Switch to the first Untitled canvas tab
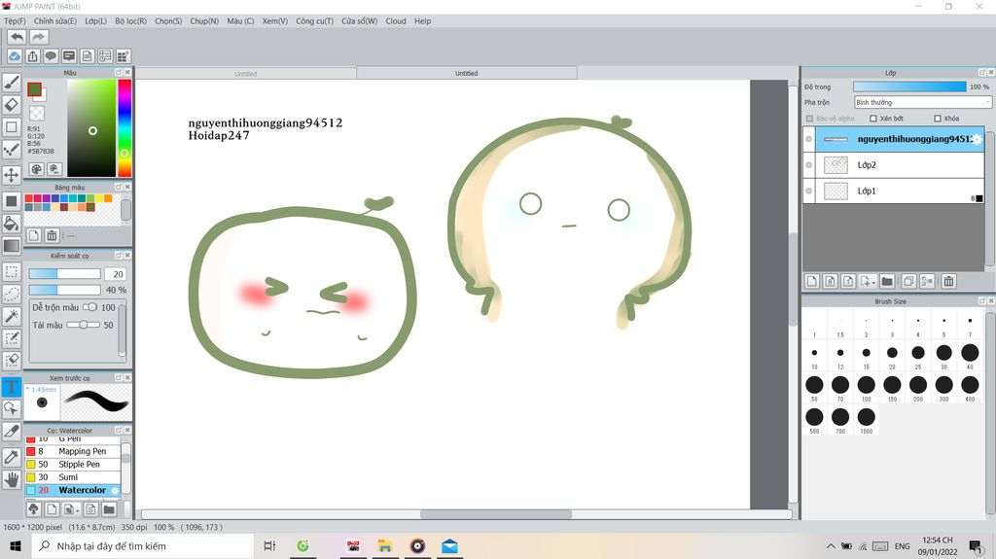 pos(246,74)
